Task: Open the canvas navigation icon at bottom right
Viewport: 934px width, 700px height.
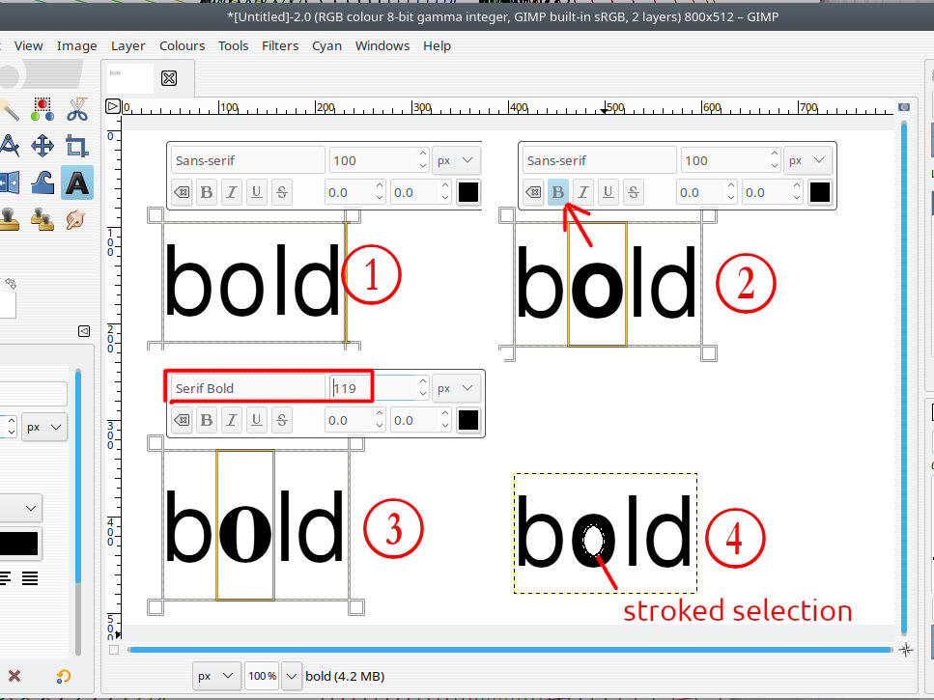Action: (906, 650)
